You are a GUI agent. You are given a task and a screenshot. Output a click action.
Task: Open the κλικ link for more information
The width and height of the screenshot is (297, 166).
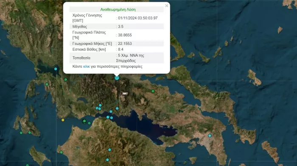click(87, 66)
